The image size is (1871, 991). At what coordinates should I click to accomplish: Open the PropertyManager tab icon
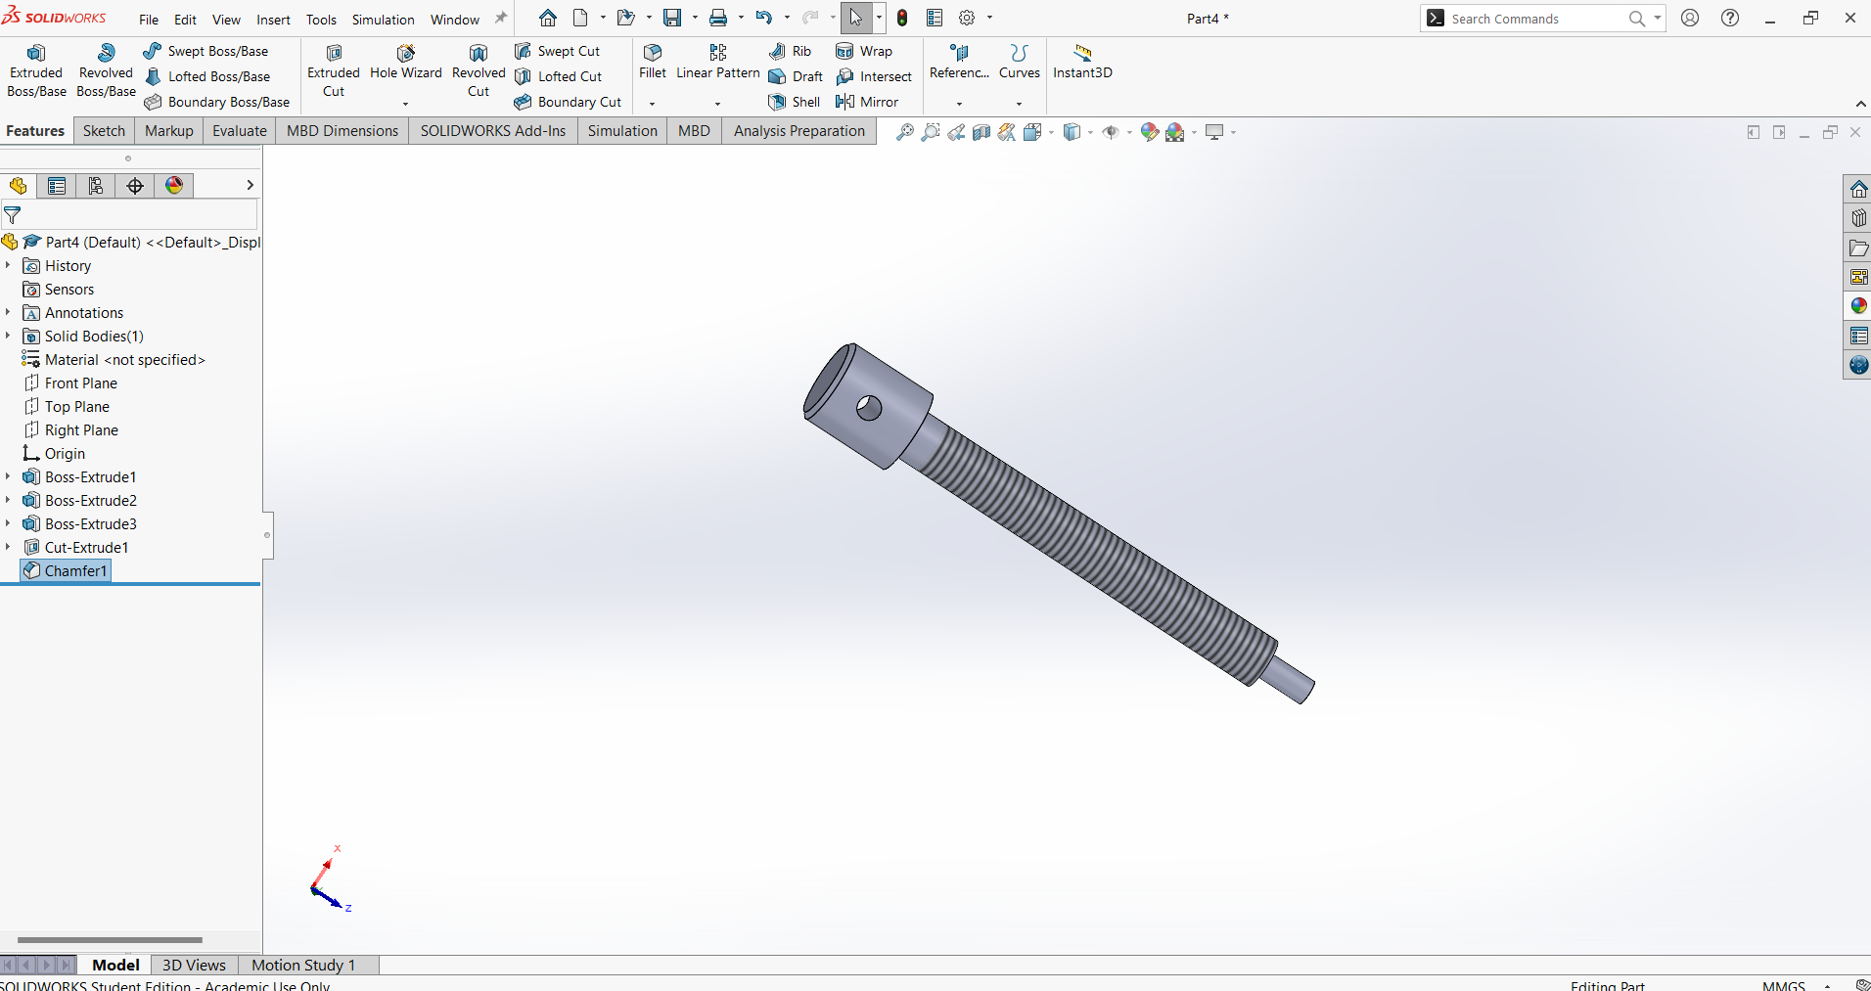tap(57, 186)
